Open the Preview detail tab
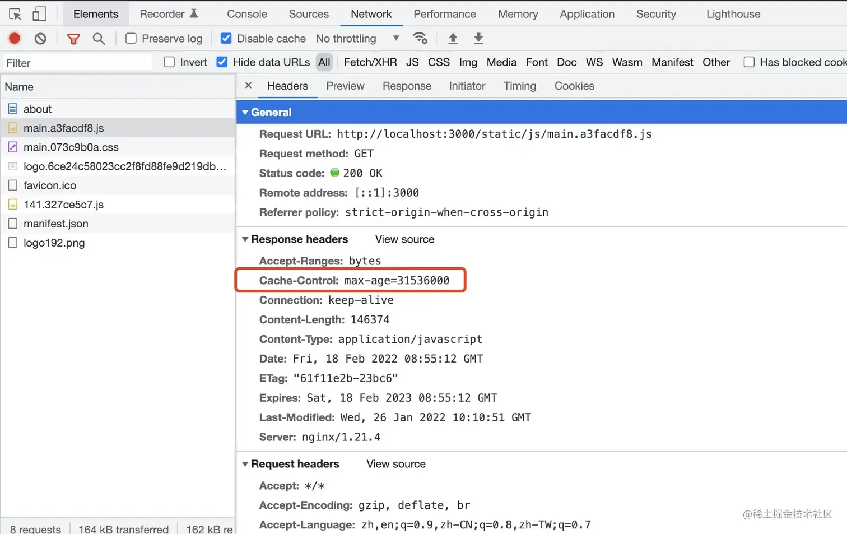This screenshot has width=847, height=534. [x=345, y=86]
